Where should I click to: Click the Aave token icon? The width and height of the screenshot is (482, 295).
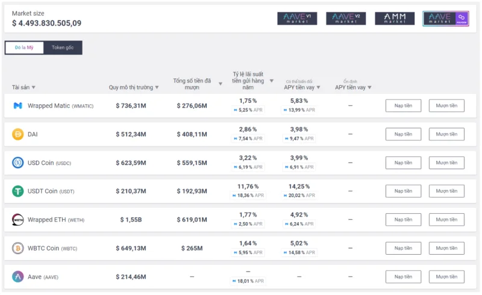pos(18,277)
